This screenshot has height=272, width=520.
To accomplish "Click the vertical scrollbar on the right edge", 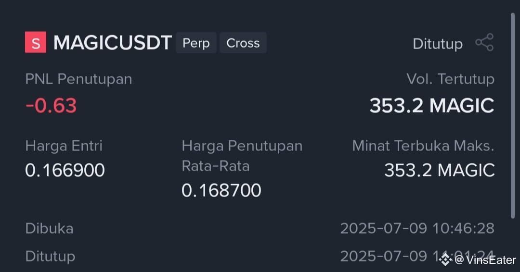I will point(513,116).
